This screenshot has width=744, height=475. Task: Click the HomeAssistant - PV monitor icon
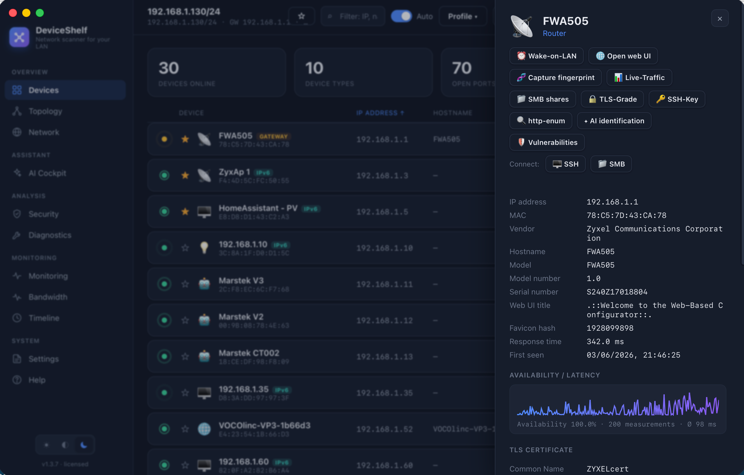204,212
